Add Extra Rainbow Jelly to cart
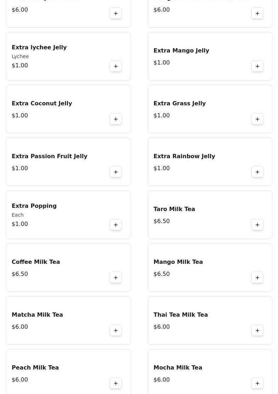The height and width of the screenshot is (394, 278). [x=257, y=172]
